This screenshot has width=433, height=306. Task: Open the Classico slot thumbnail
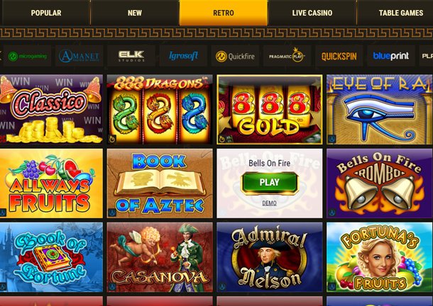click(x=51, y=109)
